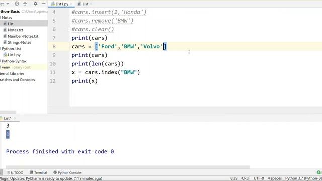Hide the project panel with minus icon
The width and height of the screenshot is (322, 181).
click(44, 4)
